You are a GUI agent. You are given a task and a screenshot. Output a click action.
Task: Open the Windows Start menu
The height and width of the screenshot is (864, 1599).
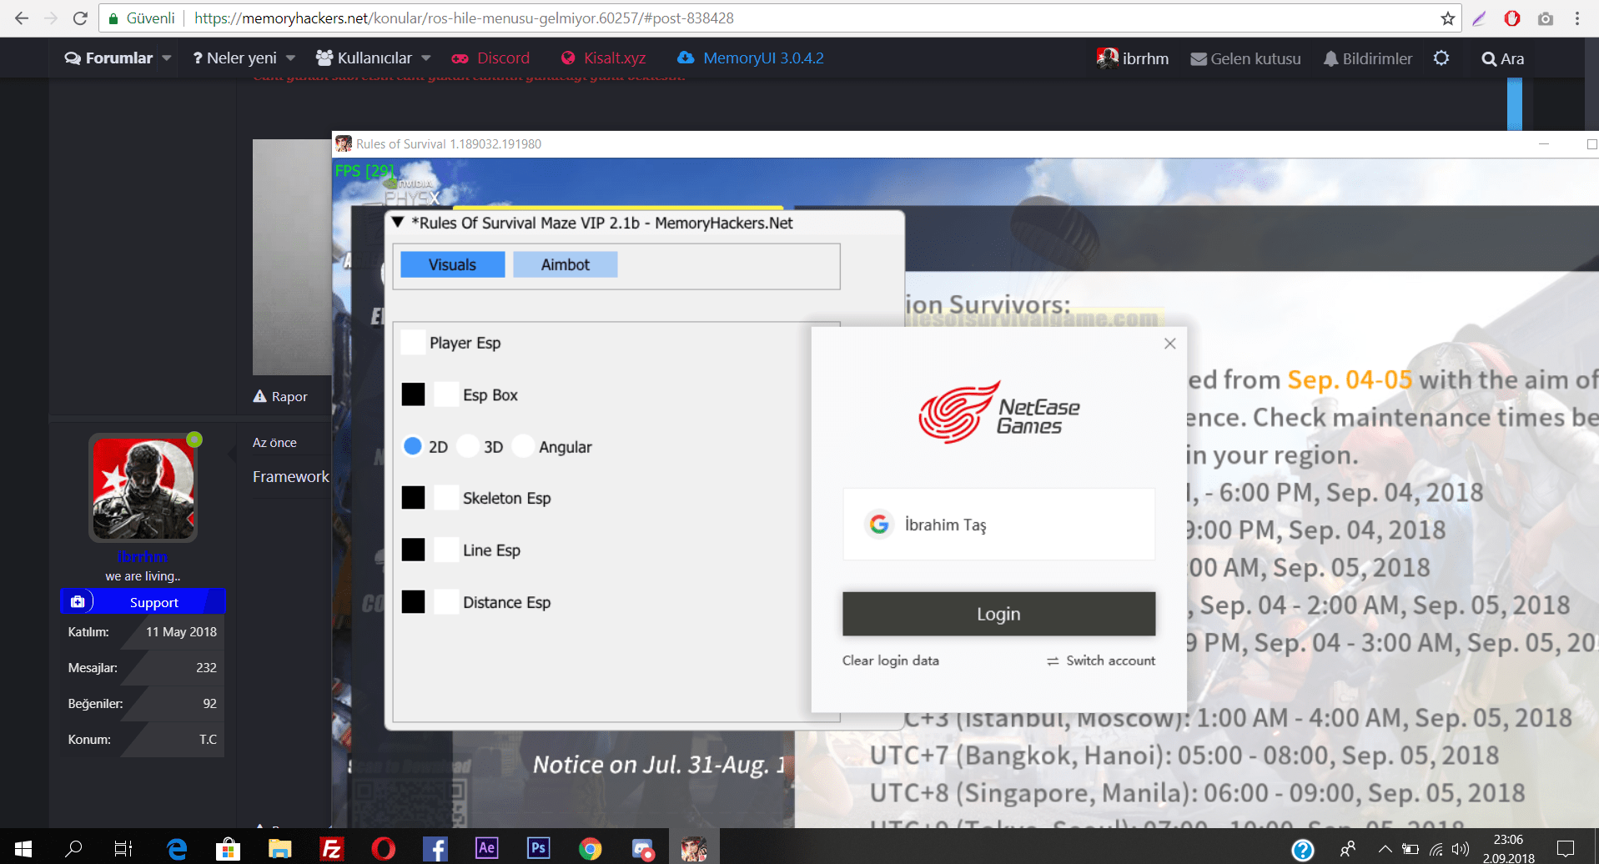pyautogui.click(x=23, y=849)
